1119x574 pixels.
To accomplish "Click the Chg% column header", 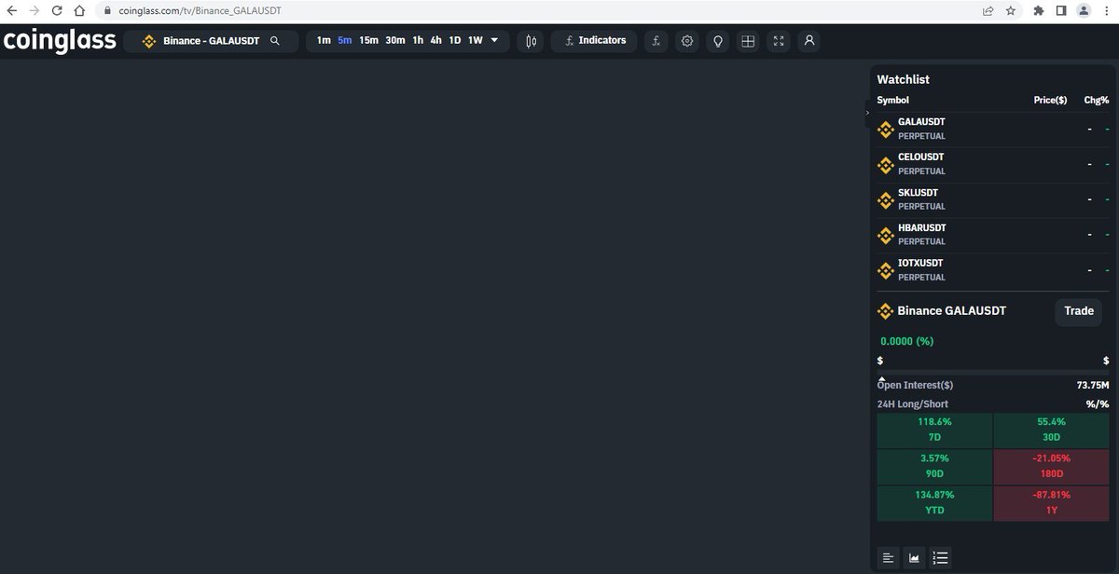I will point(1097,100).
